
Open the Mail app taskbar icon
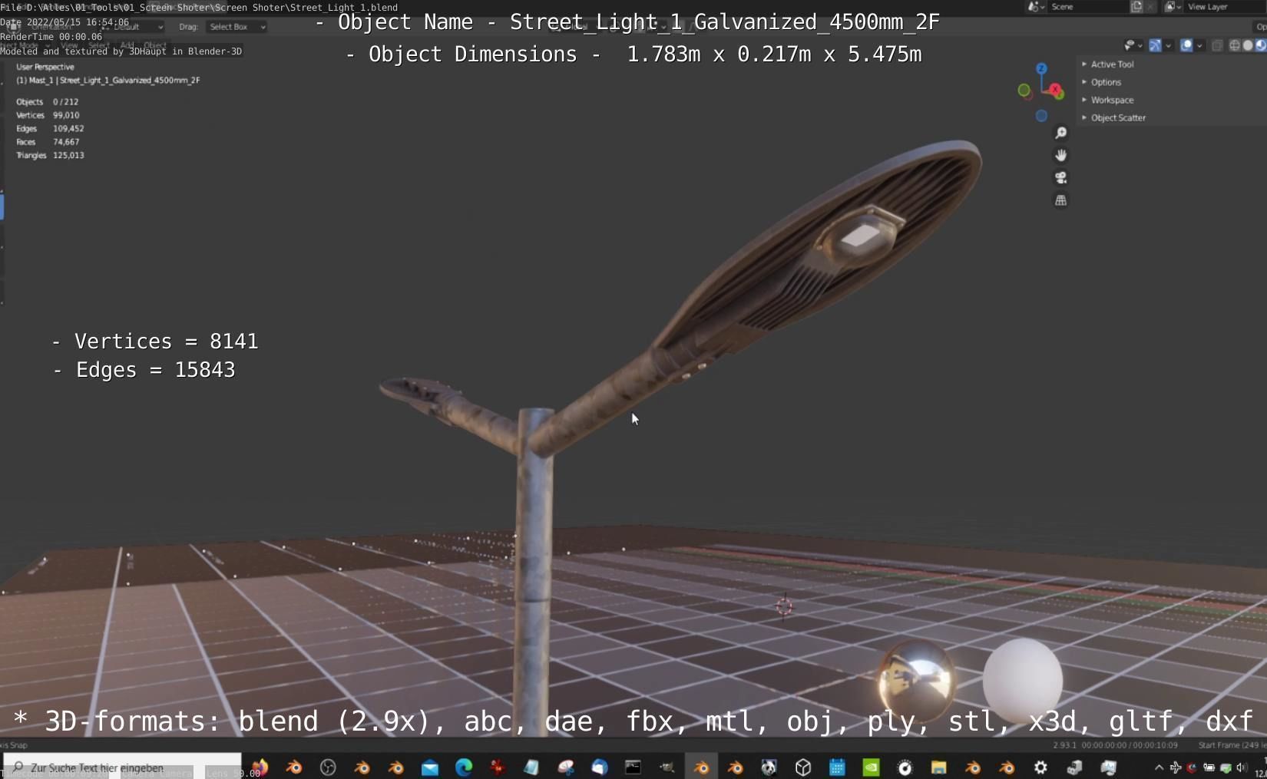pyautogui.click(x=429, y=767)
